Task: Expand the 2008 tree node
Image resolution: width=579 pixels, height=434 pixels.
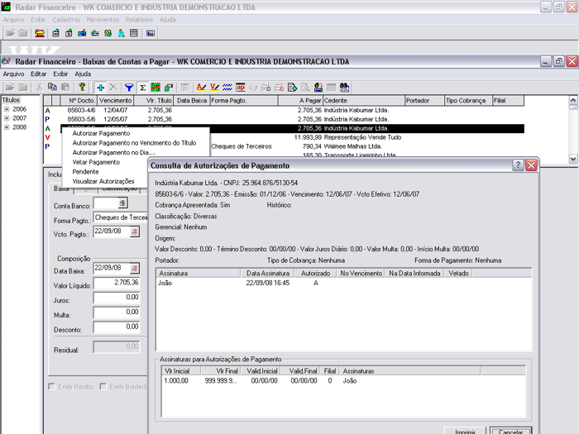Action: pos(7,127)
